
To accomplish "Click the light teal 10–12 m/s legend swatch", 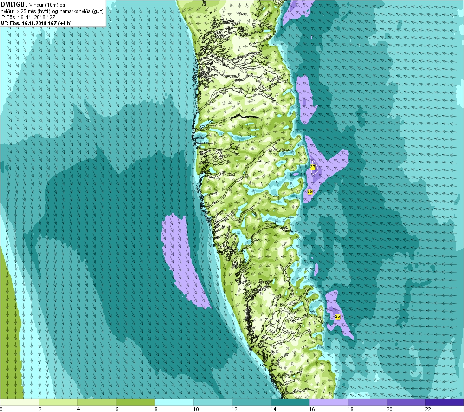I will pyautogui.click(x=213, y=402).
